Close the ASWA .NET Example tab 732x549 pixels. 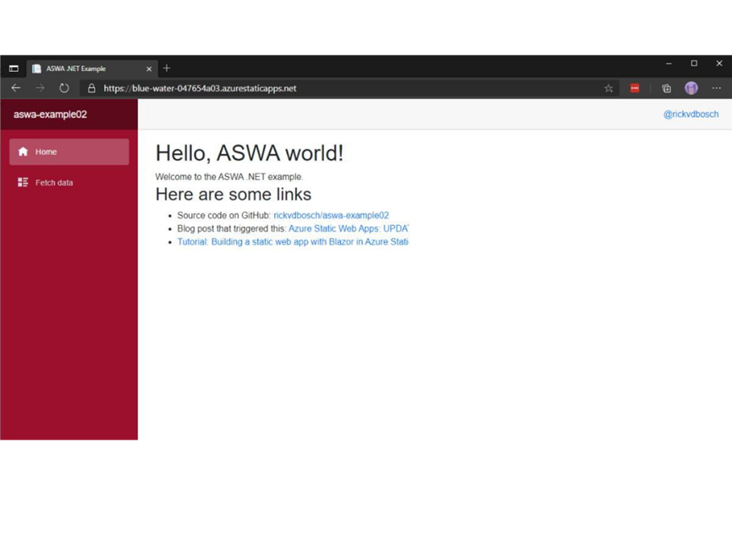pyautogui.click(x=149, y=69)
